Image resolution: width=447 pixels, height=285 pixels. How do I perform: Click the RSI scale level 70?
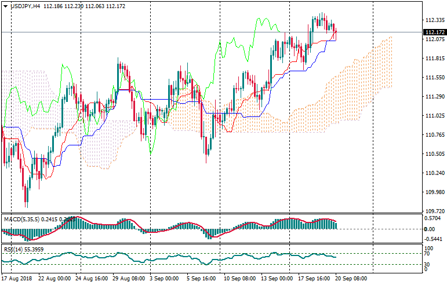click(427, 254)
